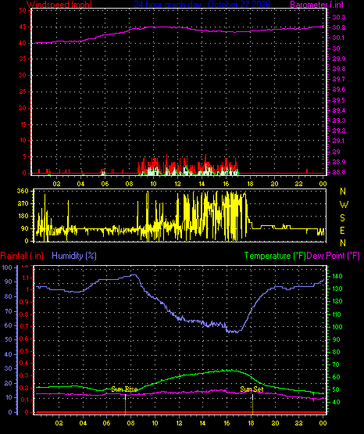Click the bottom N compass letter

(343, 243)
